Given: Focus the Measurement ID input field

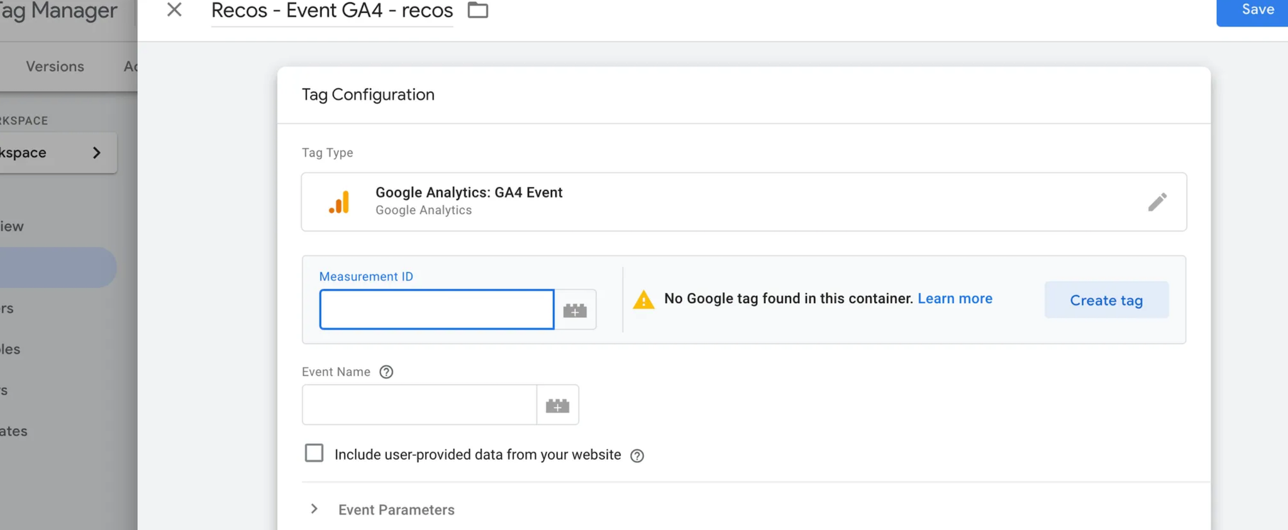Looking at the screenshot, I should click(x=436, y=309).
